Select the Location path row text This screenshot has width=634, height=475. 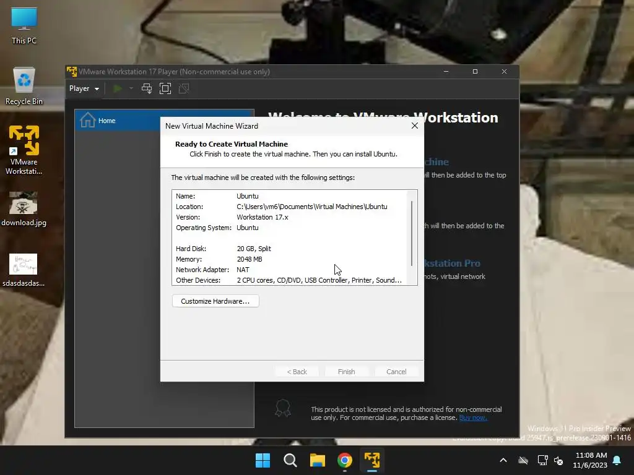point(312,207)
